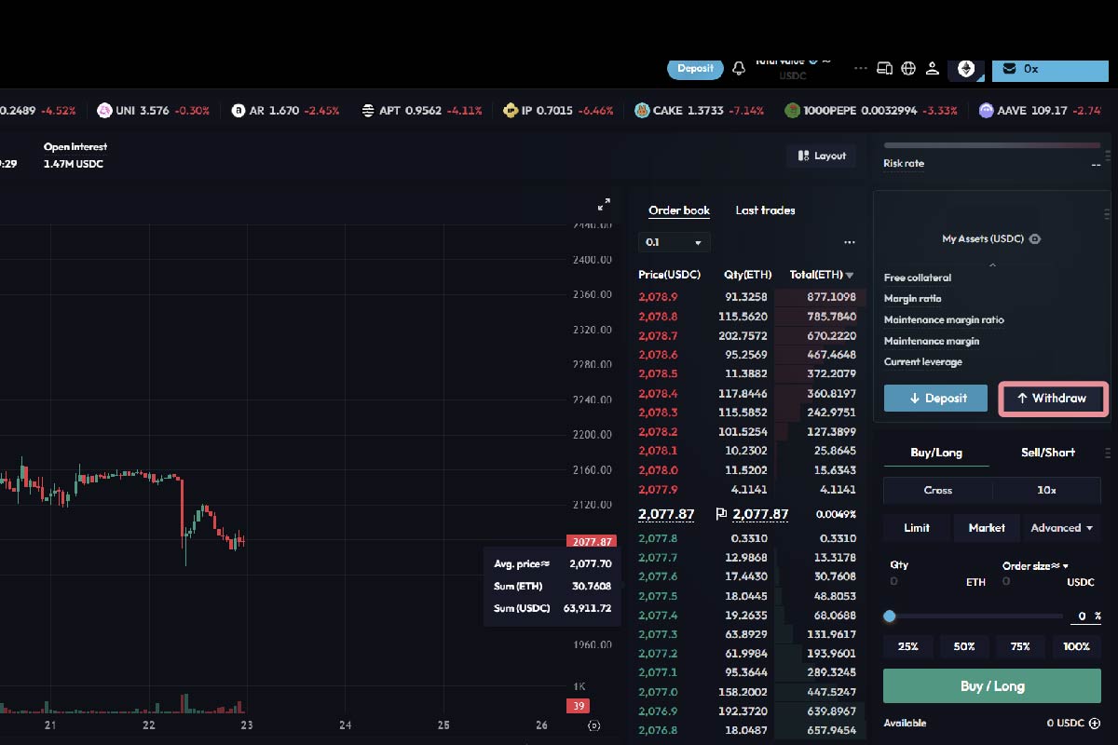
Task: Open the 0.1 price grouping dropdown
Action: [675, 242]
